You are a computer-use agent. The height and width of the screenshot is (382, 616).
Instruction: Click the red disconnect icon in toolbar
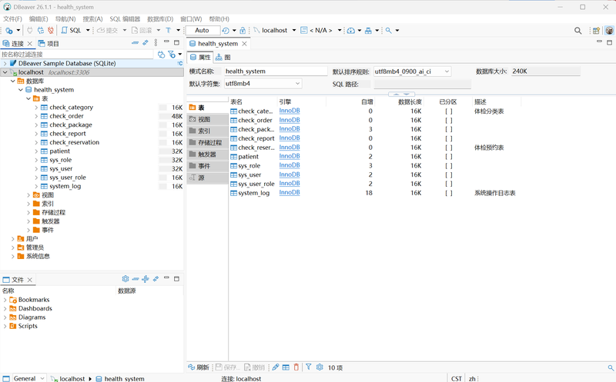(51, 30)
